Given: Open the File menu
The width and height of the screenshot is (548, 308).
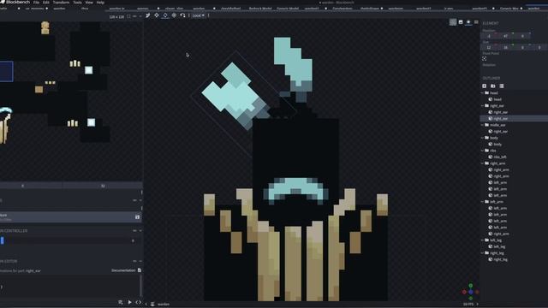Looking at the screenshot, I should click(36, 3).
